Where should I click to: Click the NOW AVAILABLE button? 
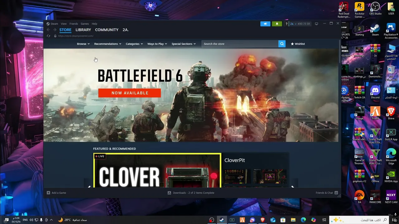point(130,93)
